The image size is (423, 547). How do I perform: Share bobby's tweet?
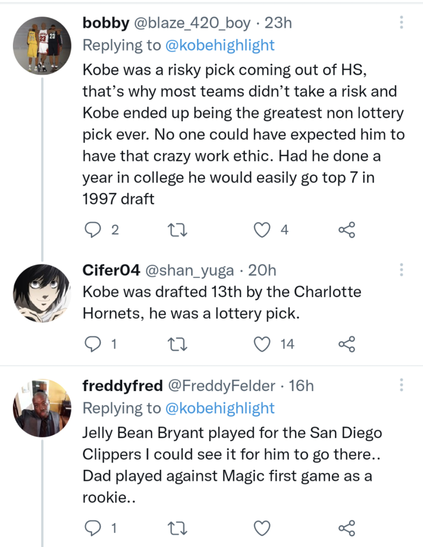[347, 230]
